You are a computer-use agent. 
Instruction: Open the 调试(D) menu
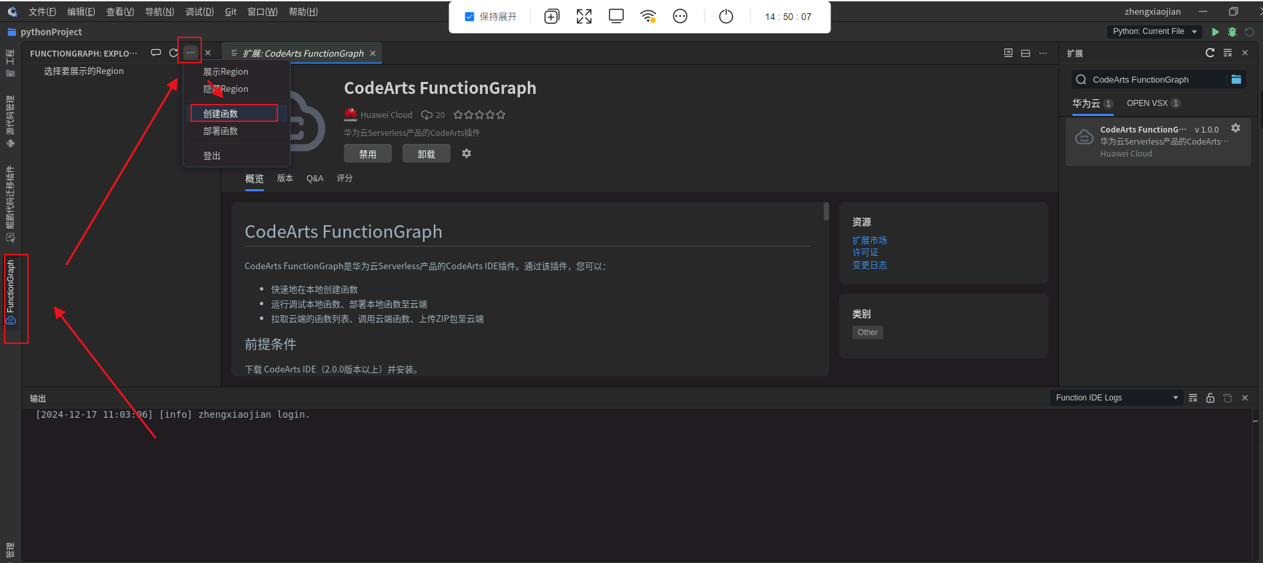click(199, 11)
